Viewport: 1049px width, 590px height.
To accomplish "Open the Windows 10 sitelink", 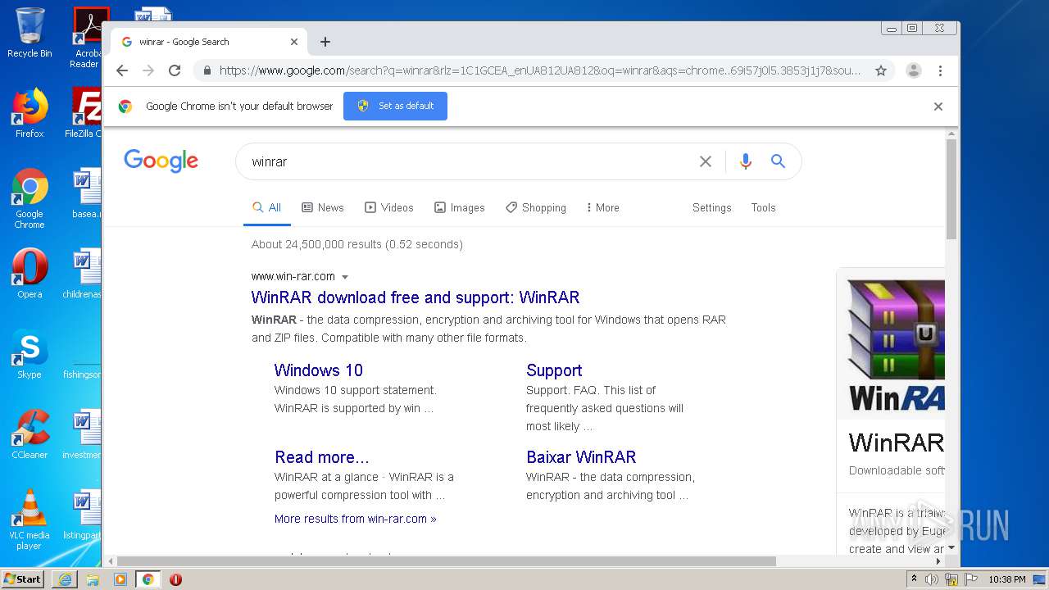I will pyautogui.click(x=319, y=370).
